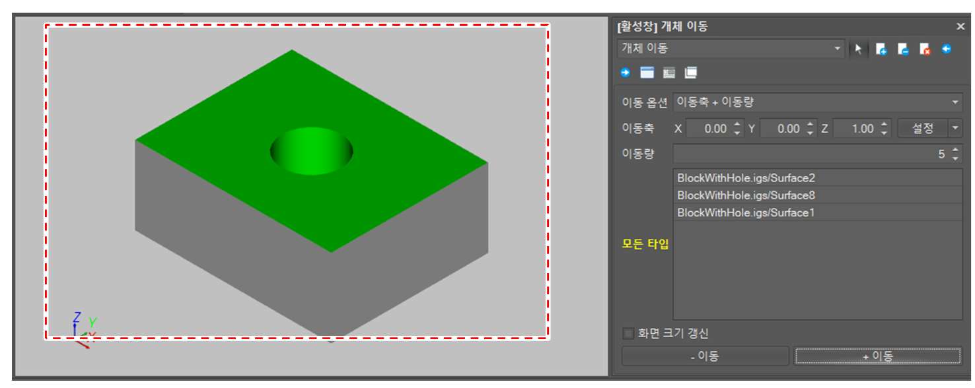Viewport: 975px width, 388px height.
Task: Click the blue right arrow icon
Action: pyautogui.click(x=625, y=72)
